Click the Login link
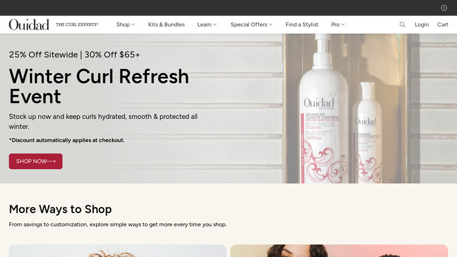Screen dimensions: 457x257 (x=422, y=25)
